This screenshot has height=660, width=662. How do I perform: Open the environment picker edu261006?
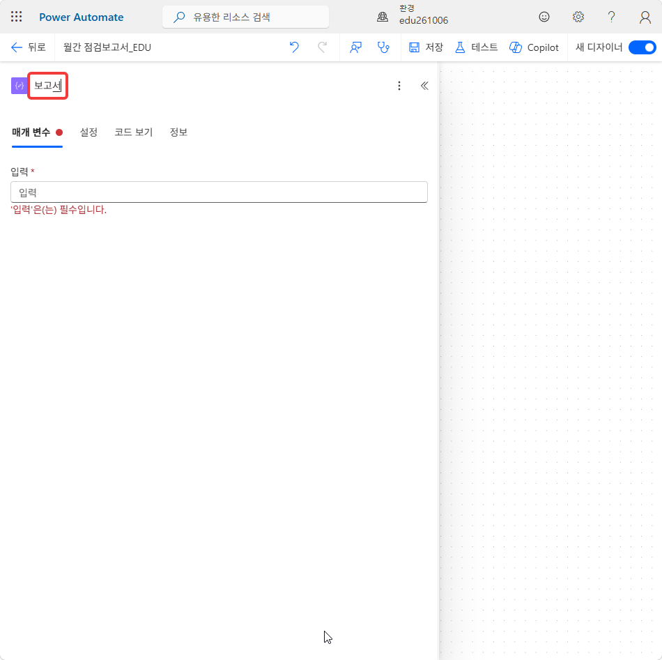[x=424, y=15]
